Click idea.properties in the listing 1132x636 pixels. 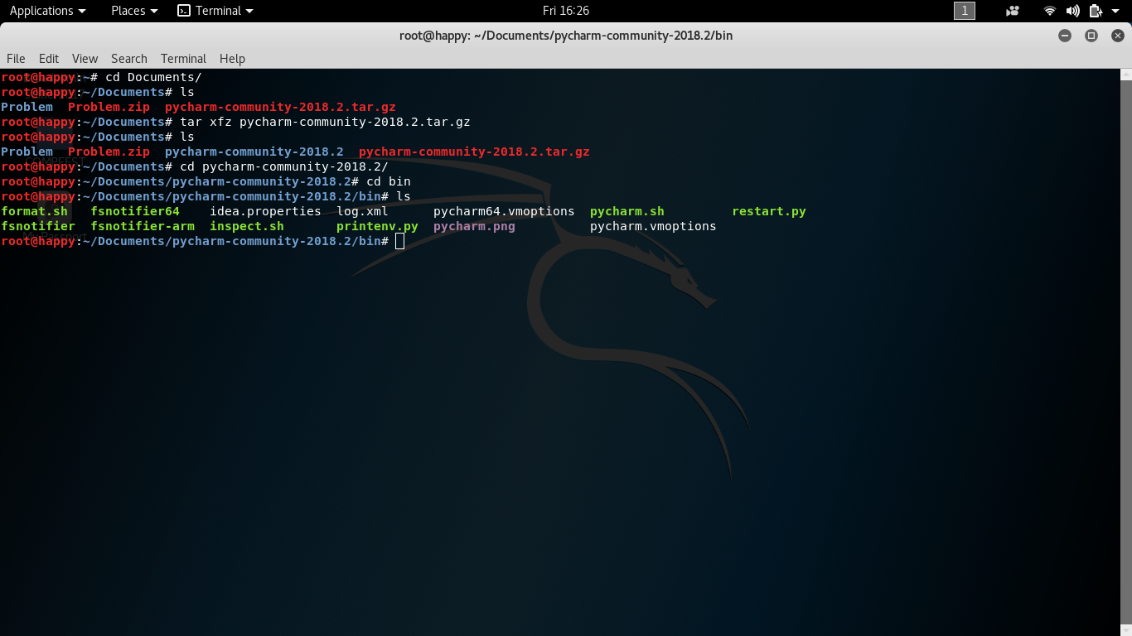pyautogui.click(x=265, y=211)
